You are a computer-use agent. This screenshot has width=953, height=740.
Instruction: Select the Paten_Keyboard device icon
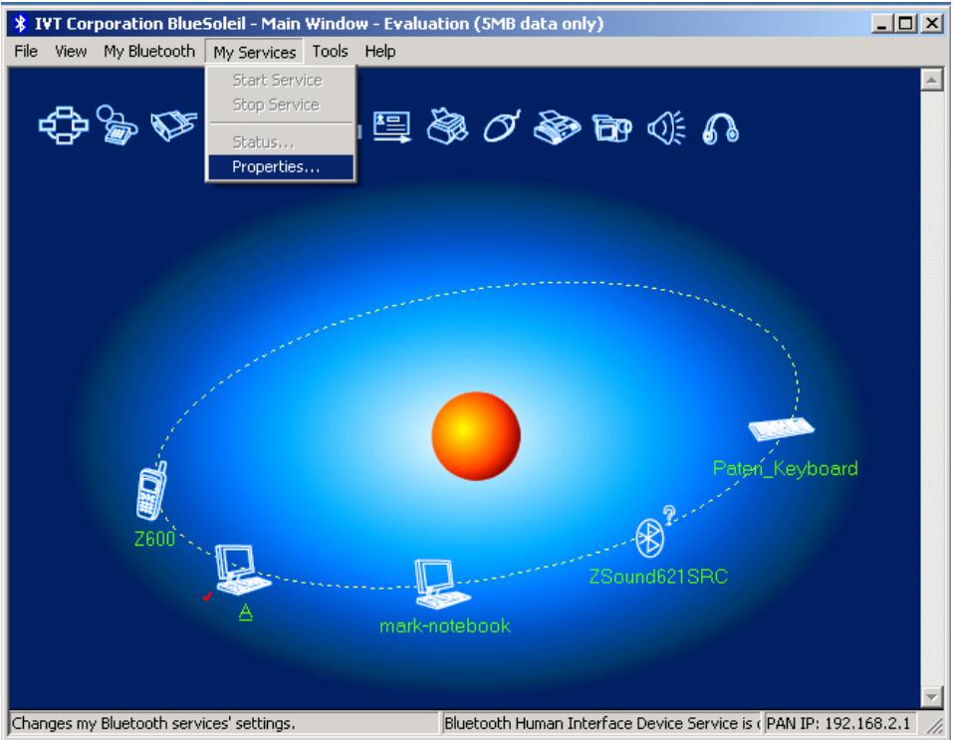pyautogui.click(x=781, y=428)
